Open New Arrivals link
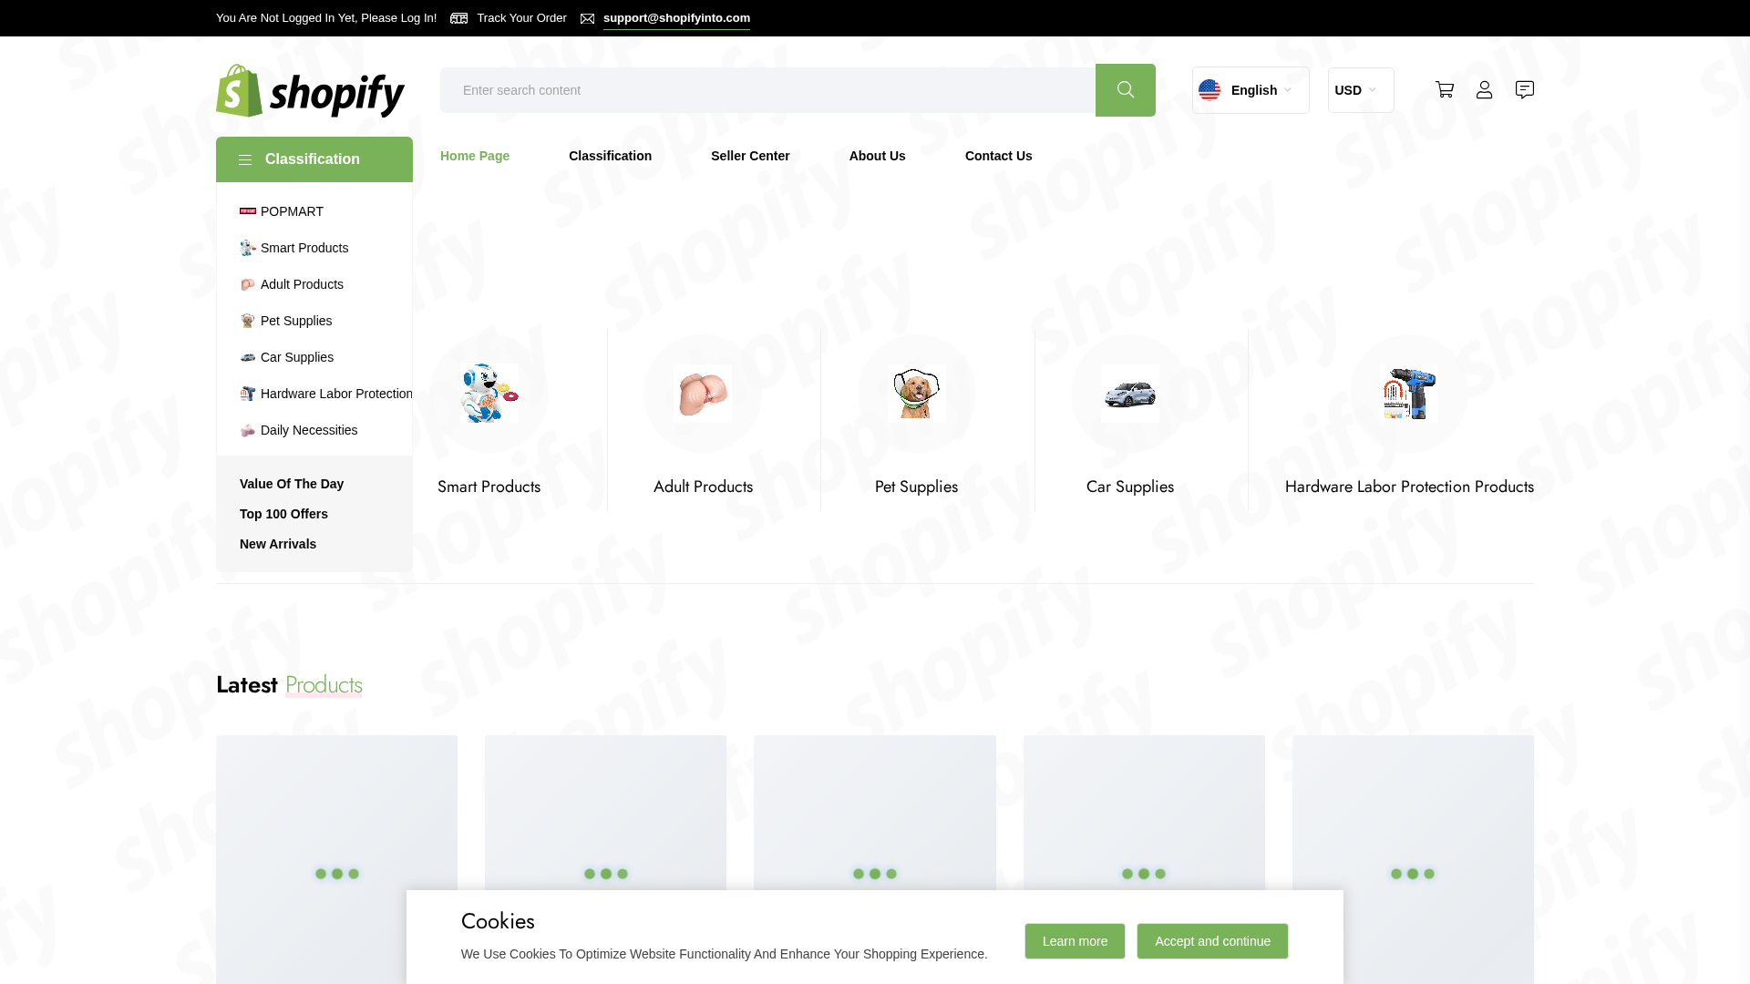Screen dimensions: 1750x984 278,544
